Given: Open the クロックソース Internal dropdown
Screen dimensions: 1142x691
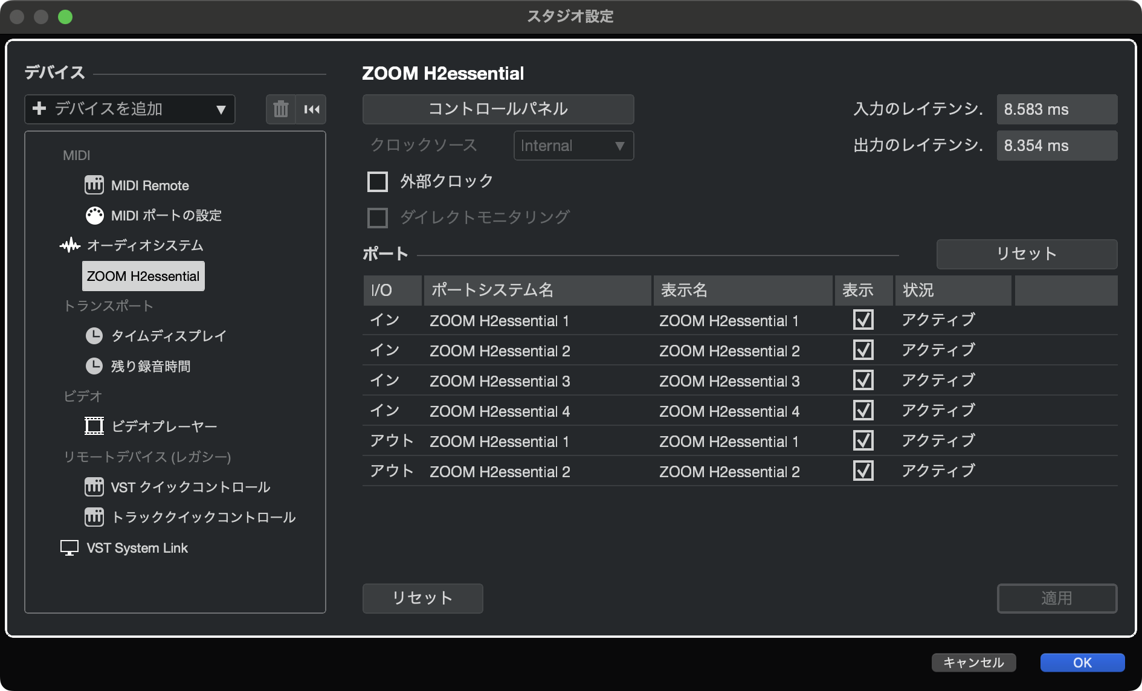Looking at the screenshot, I should 573,146.
